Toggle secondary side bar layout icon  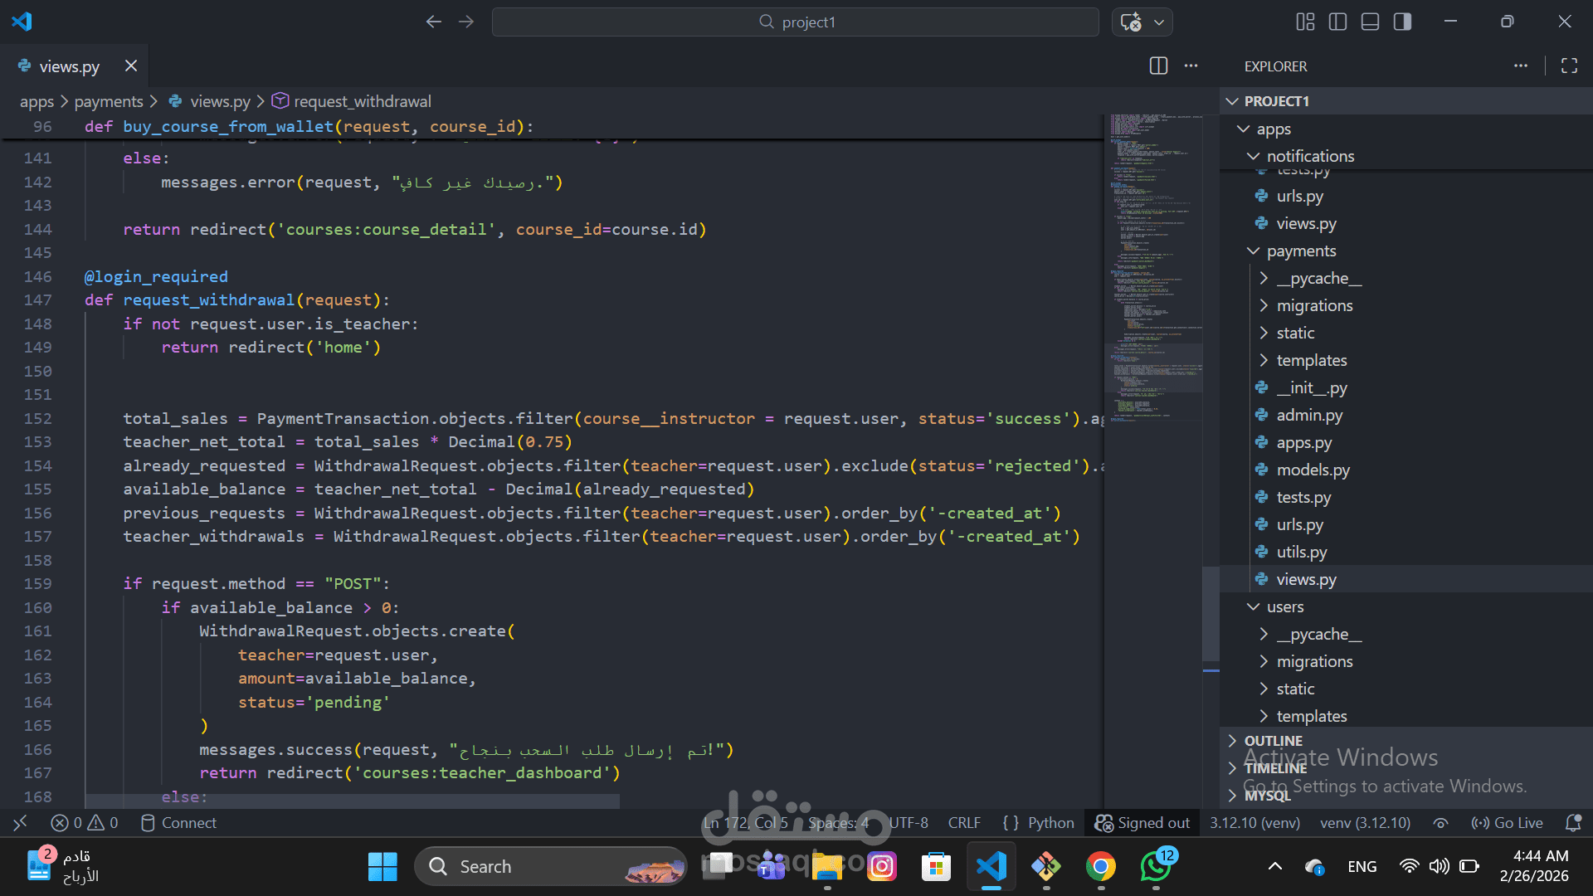(1402, 22)
